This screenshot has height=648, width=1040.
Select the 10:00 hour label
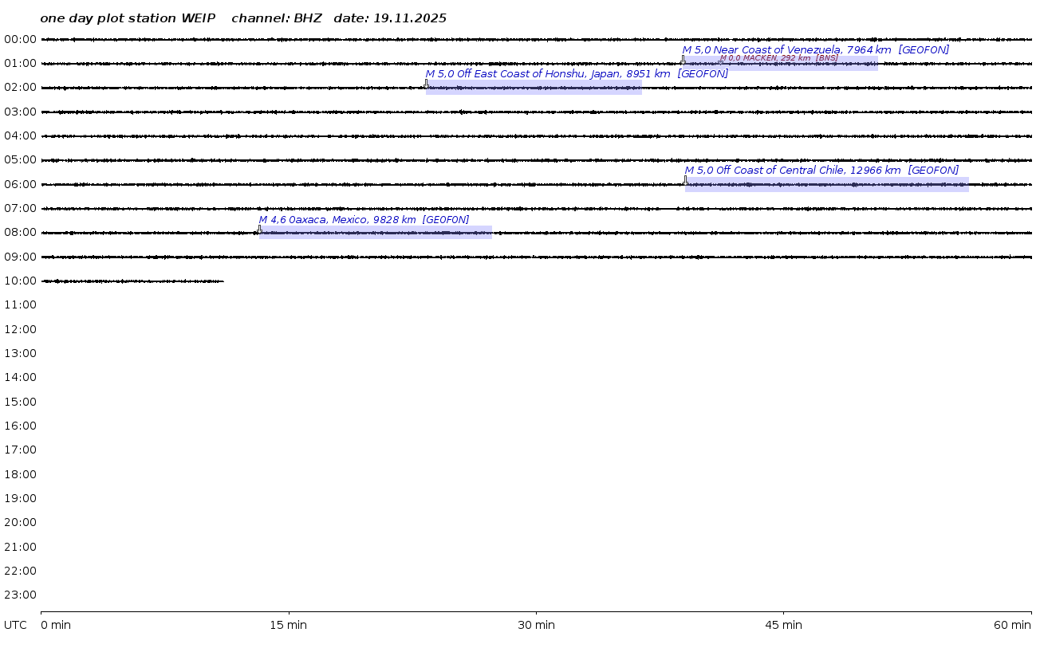pyautogui.click(x=20, y=281)
